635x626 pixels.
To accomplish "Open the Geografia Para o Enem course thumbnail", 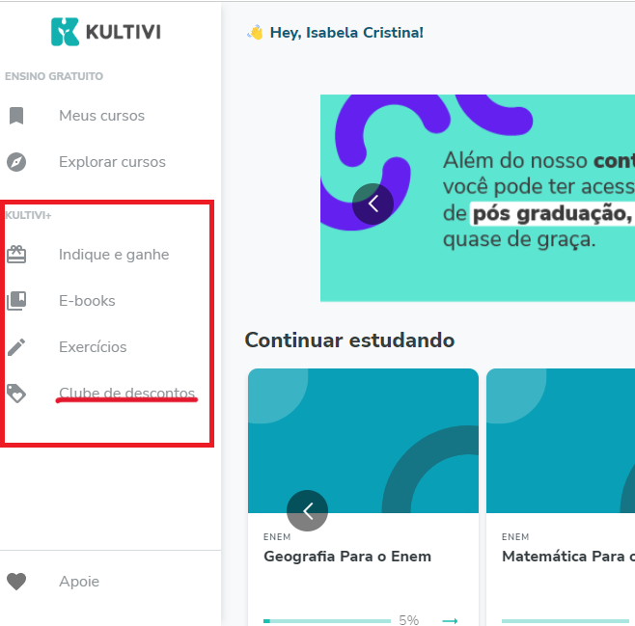I will point(363,441).
